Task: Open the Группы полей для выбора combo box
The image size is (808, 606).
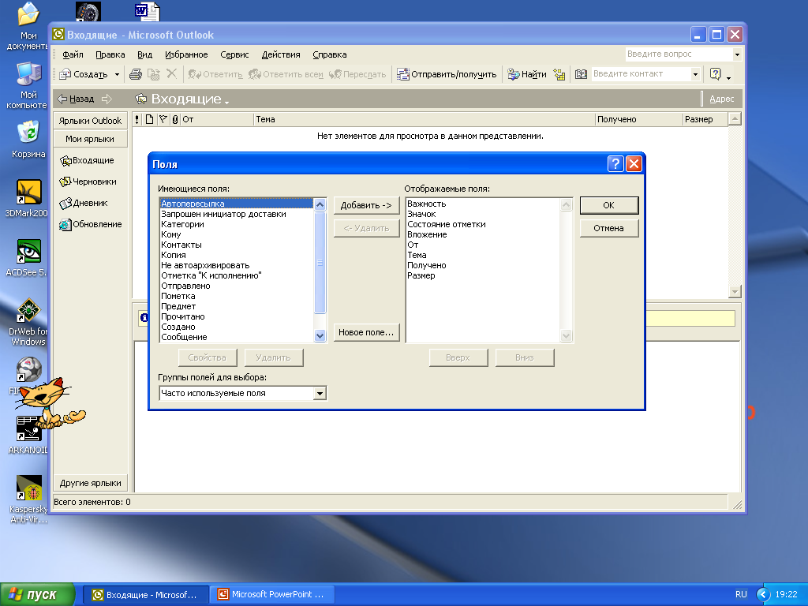Action: [x=242, y=393]
